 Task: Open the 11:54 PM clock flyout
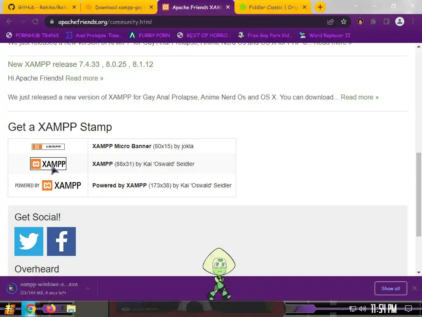384,309
